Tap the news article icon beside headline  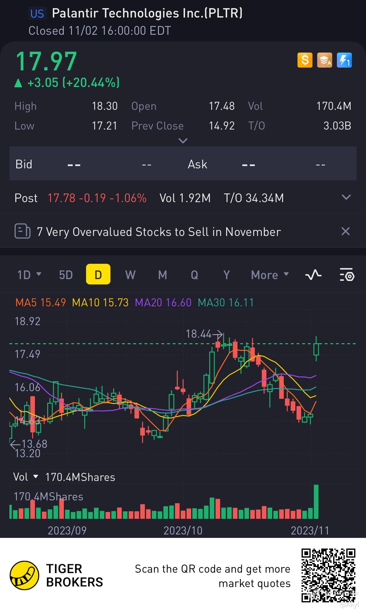(23, 232)
